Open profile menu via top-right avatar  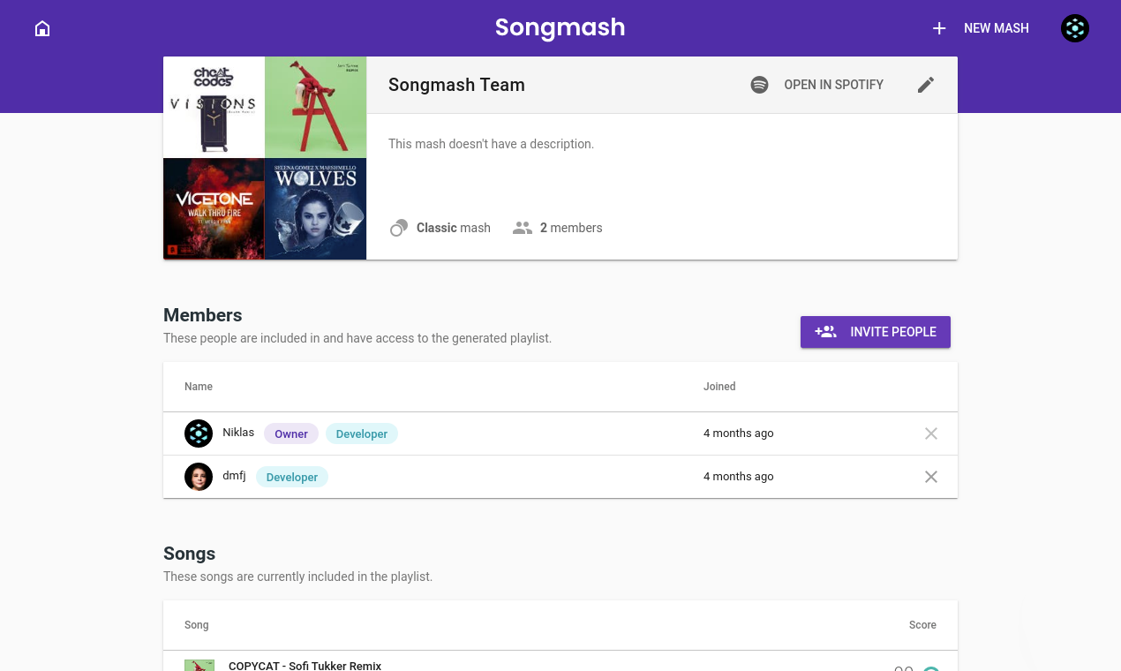coord(1074,28)
